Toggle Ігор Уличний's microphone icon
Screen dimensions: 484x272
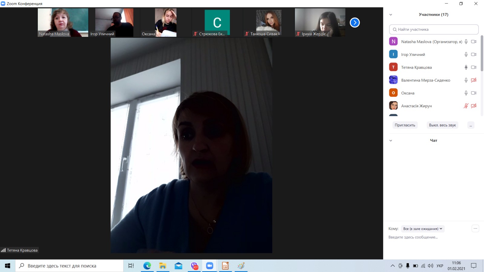[466, 54]
